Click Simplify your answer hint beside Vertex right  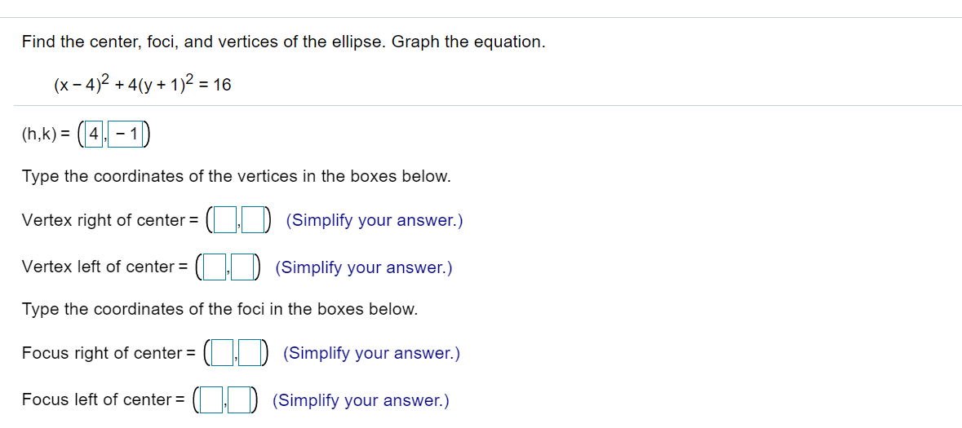click(375, 220)
